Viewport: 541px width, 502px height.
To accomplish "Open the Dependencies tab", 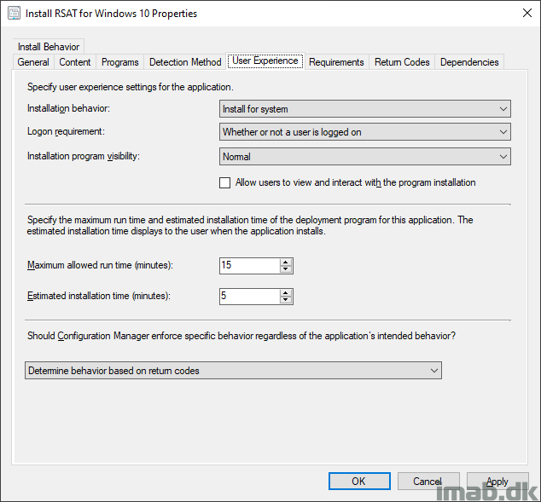I will click(x=469, y=62).
